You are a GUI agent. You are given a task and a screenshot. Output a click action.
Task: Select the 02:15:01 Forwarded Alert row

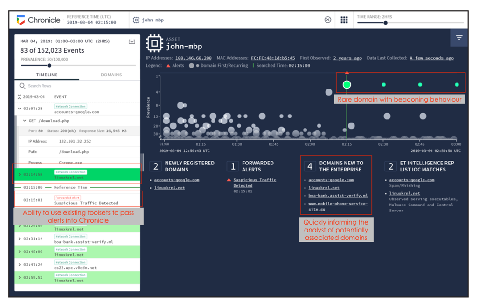coord(77,200)
